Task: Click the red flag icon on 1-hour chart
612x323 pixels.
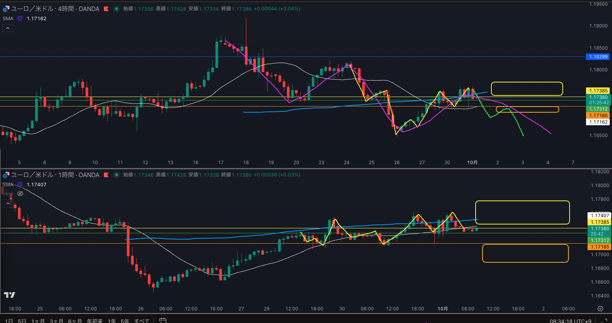Action: point(106,175)
